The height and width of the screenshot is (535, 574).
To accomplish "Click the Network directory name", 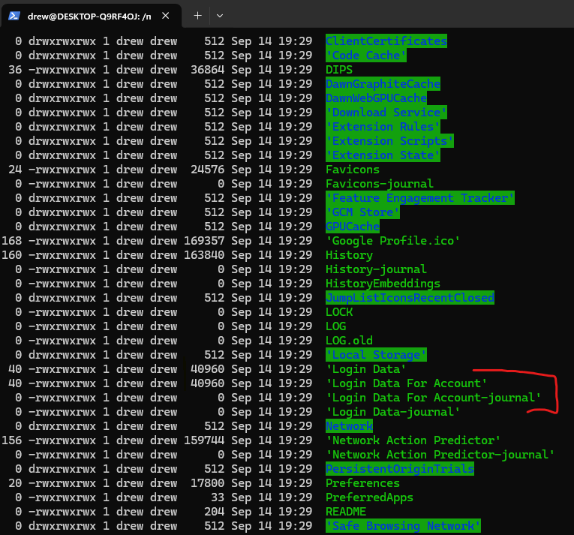I will (349, 427).
